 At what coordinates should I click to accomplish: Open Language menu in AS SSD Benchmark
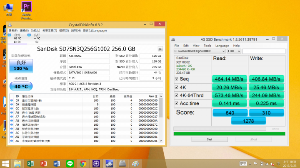click(x=222, y=46)
